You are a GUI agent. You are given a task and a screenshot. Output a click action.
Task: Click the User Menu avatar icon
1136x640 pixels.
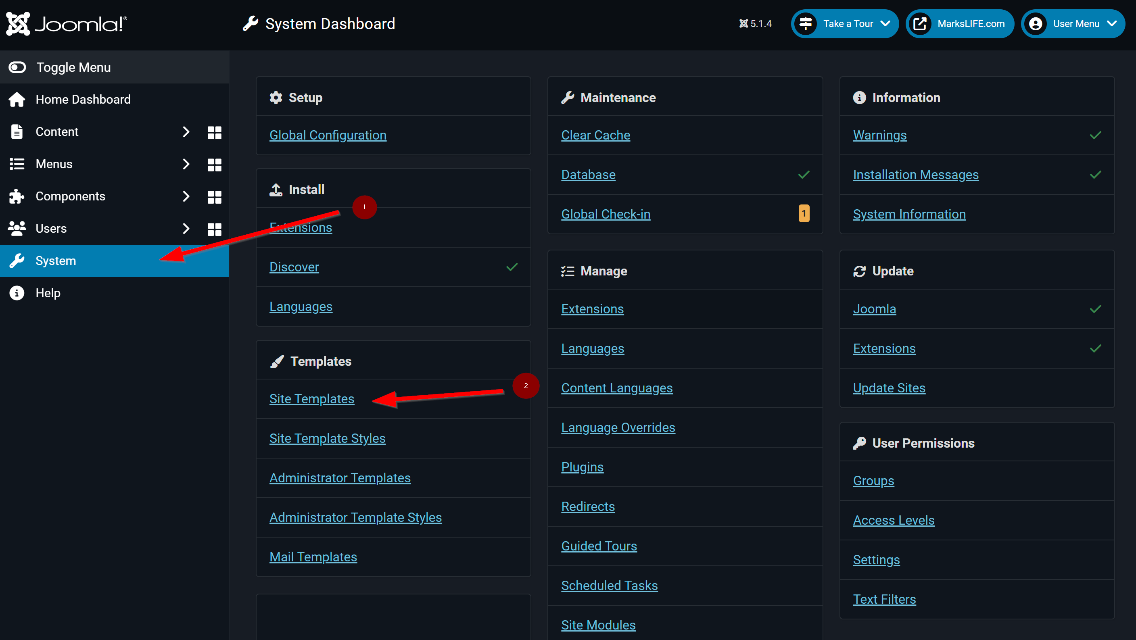click(x=1036, y=24)
